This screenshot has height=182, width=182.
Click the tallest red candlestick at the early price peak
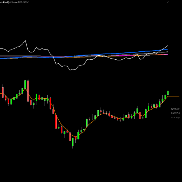coord(28,91)
